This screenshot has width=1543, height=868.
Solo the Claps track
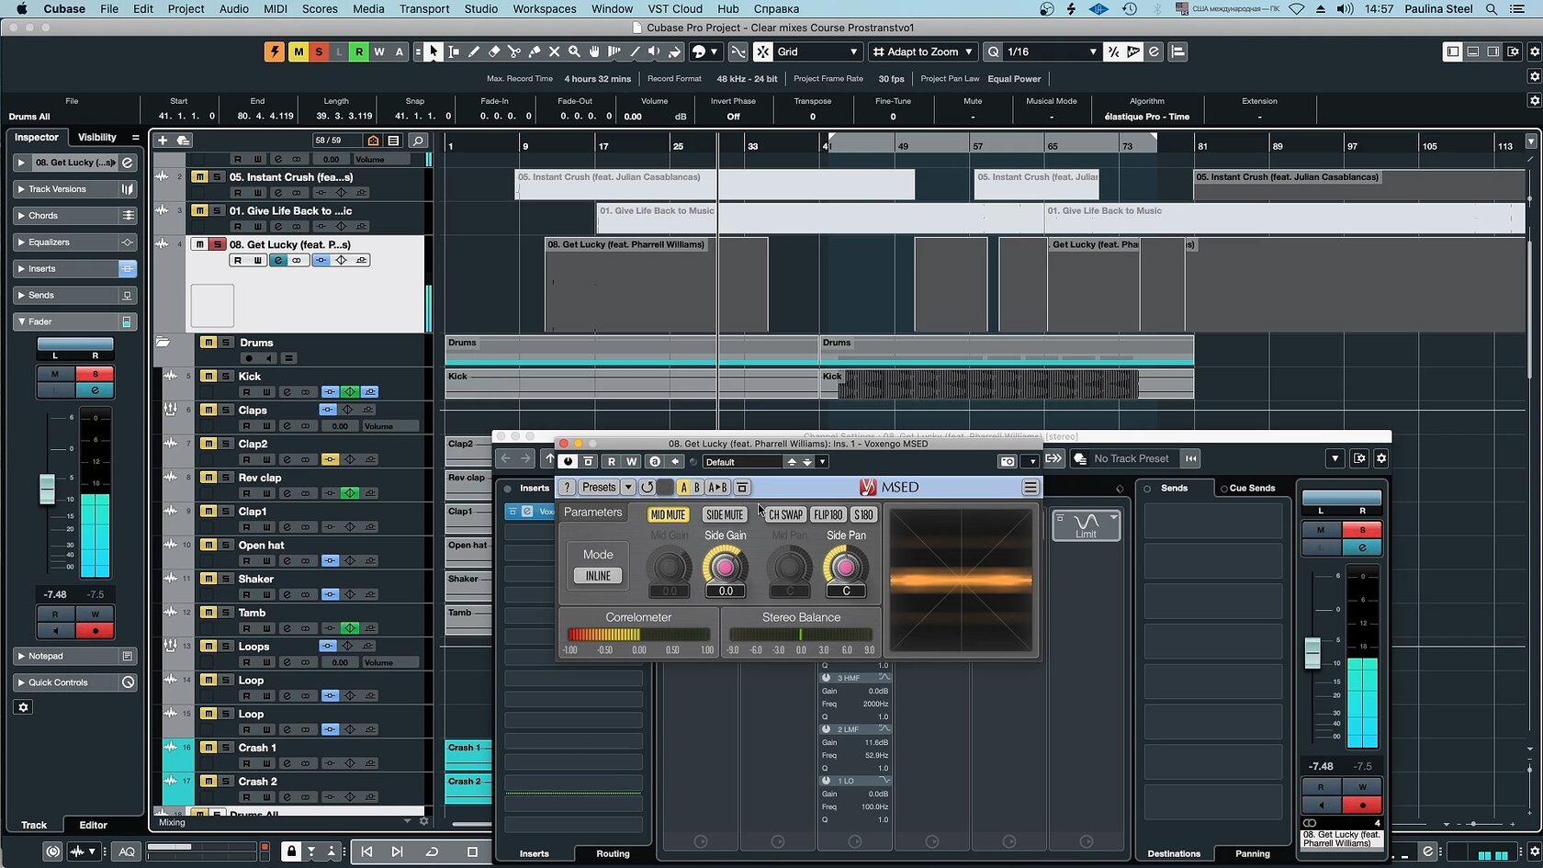click(x=226, y=410)
